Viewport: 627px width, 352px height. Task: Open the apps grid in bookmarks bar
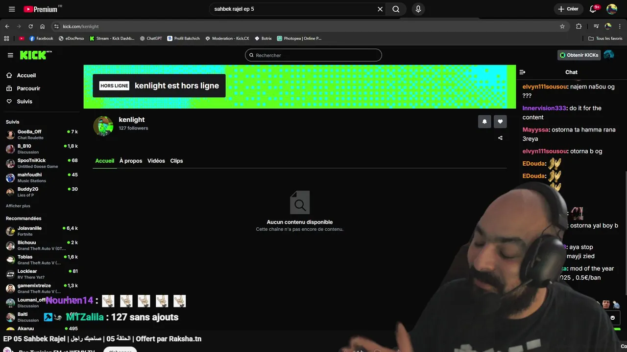(6, 38)
